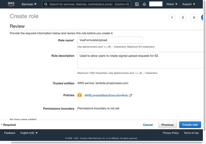Screen dimensions: 206x144
Task: Click the 'Maximum 1000 characters' hint text
Action: click(x=92, y=73)
